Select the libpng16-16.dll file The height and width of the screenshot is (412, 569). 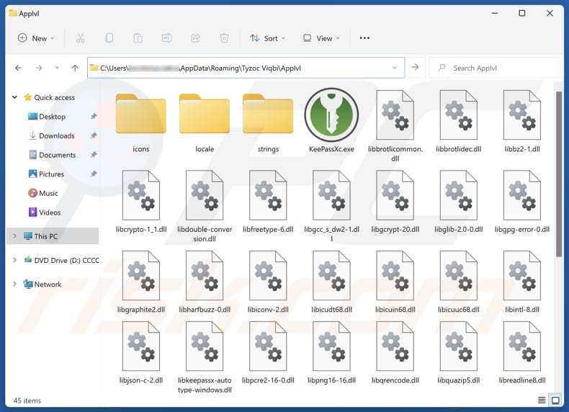[x=331, y=352]
